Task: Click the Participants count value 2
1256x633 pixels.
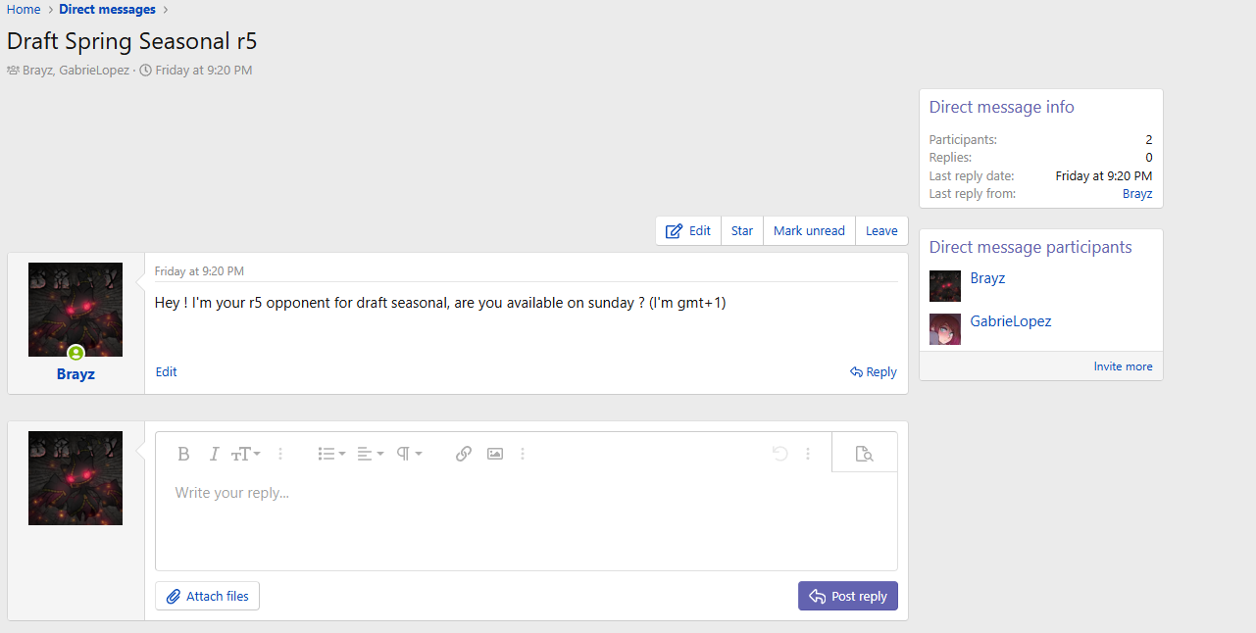Action: [1149, 140]
